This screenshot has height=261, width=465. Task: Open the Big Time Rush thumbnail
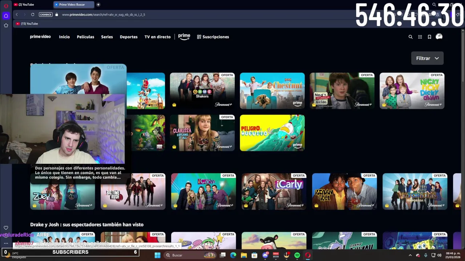133,191
